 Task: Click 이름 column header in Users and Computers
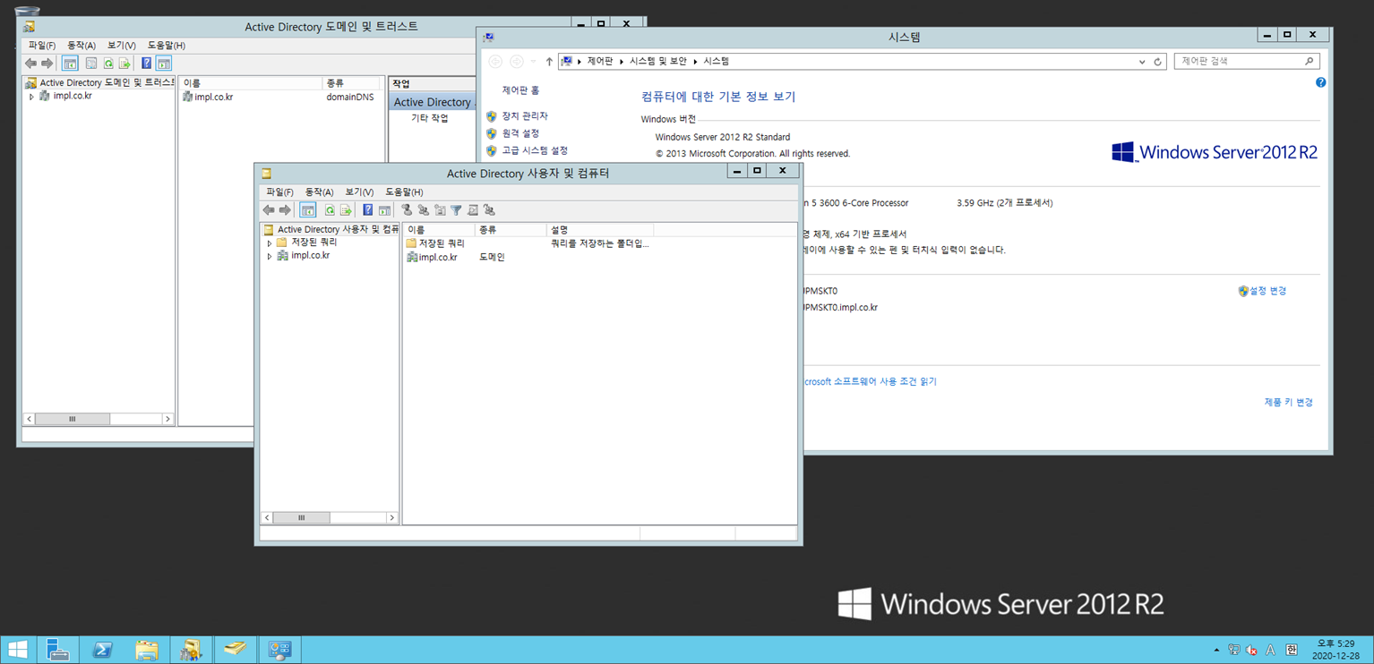pyautogui.click(x=439, y=230)
